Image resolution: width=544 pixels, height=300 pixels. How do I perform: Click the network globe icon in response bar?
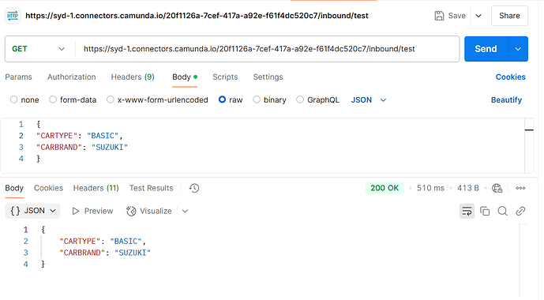click(497, 188)
